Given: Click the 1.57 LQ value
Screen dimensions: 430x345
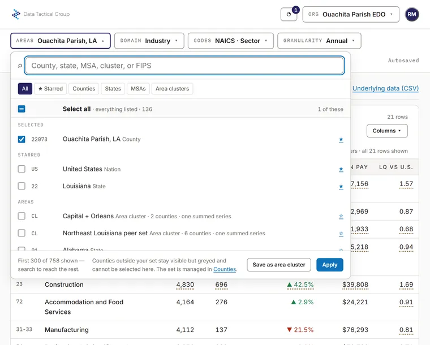Looking at the screenshot, I should coord(406,184).
